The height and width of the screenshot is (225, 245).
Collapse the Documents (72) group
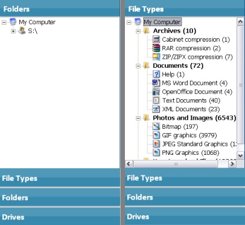coord(138,66)
